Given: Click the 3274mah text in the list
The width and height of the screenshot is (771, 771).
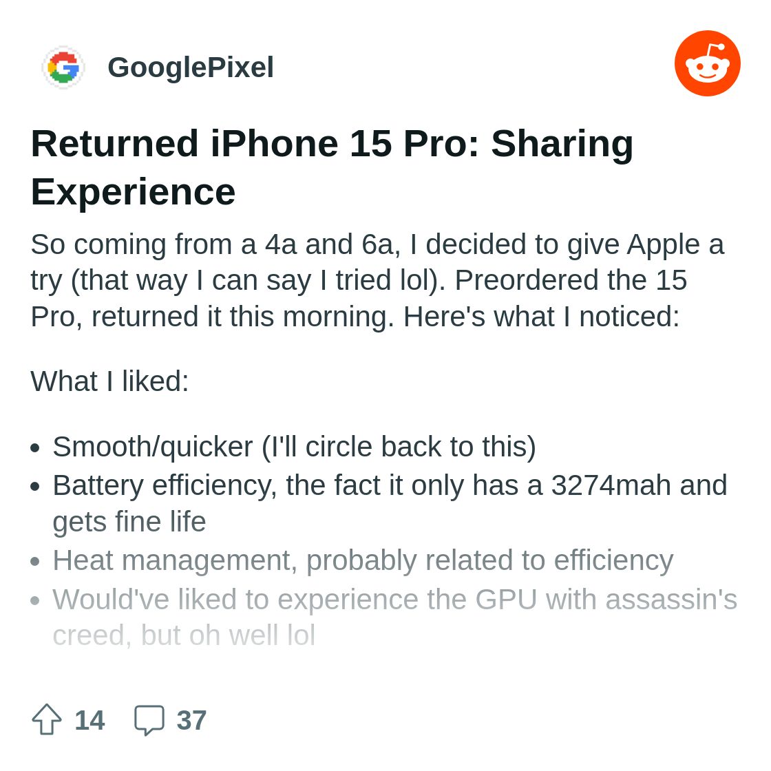Looking at the screenshot, I should pyautogui.click(x=611, y=485).
